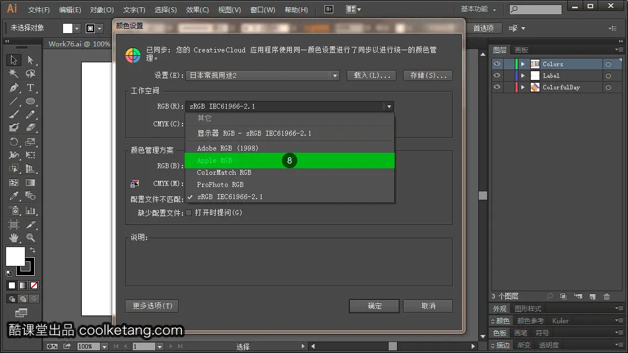
Task: Open the 设置(E) preset dropdown
Action: [263, 75]
